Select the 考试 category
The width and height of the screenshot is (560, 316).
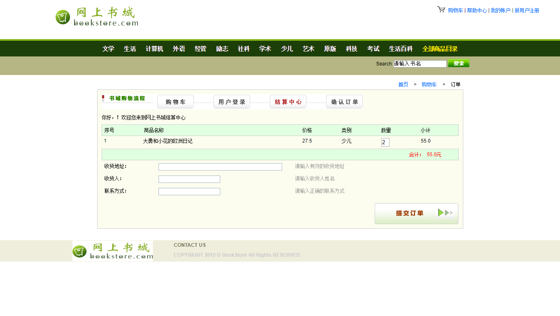(373, 49)
